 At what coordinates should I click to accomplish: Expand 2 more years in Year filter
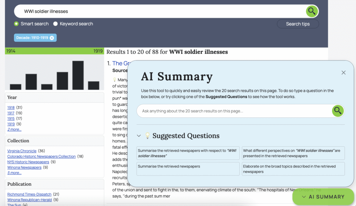point(14,130)
